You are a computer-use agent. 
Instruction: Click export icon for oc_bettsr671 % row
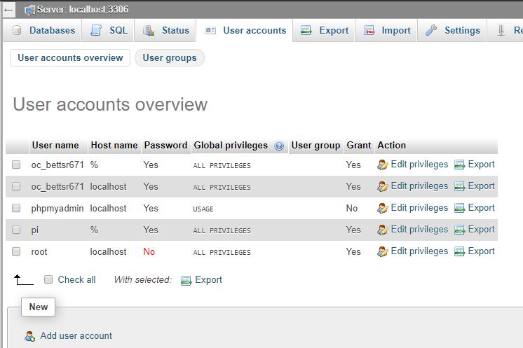coord(459,165)
